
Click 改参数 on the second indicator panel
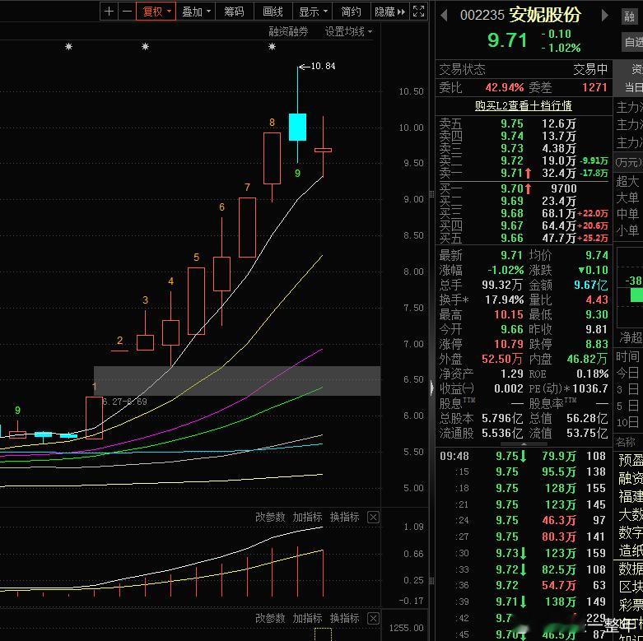point(270,618)
